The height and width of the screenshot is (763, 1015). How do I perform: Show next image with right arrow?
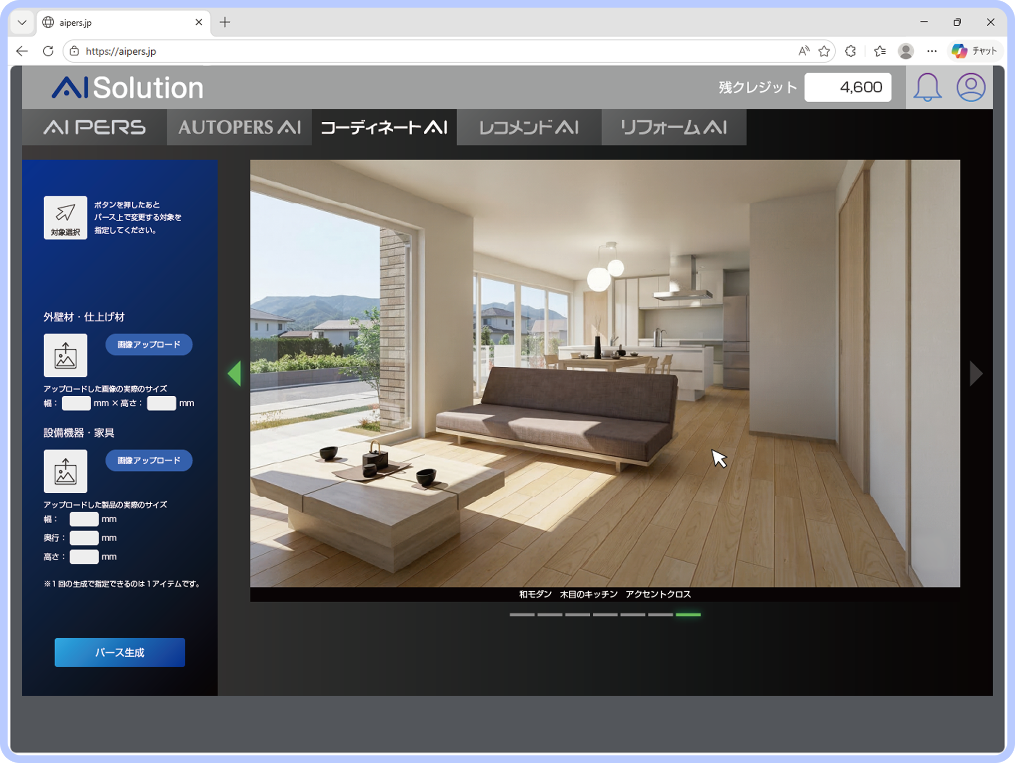click(976, 373)
